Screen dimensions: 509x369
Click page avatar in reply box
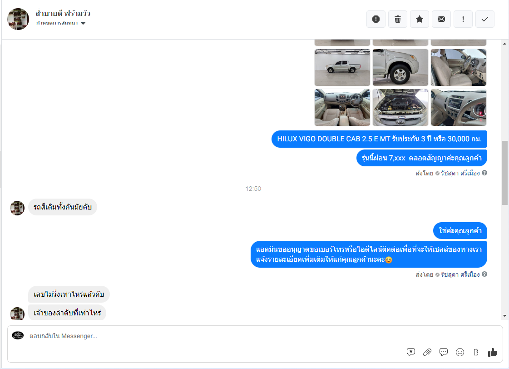pos(18,335)
